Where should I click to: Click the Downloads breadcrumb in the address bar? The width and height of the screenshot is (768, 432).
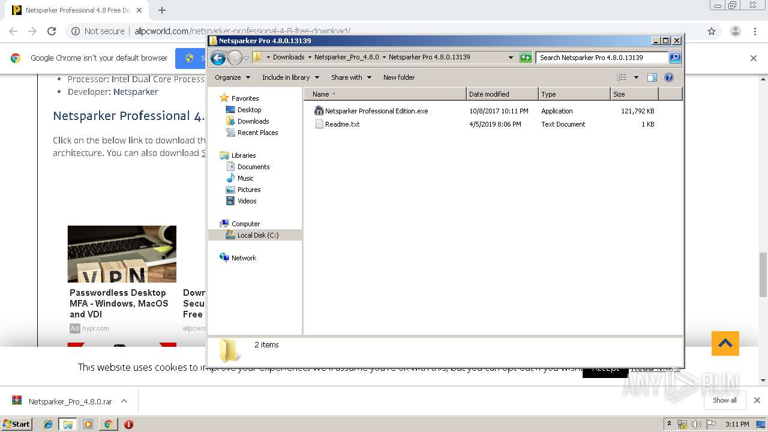[289, 58]
